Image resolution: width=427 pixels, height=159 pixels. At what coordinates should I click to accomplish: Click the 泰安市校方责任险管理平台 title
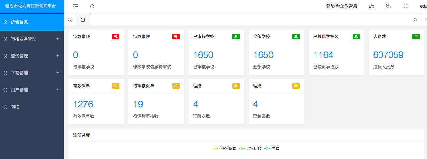pos(31,6)
